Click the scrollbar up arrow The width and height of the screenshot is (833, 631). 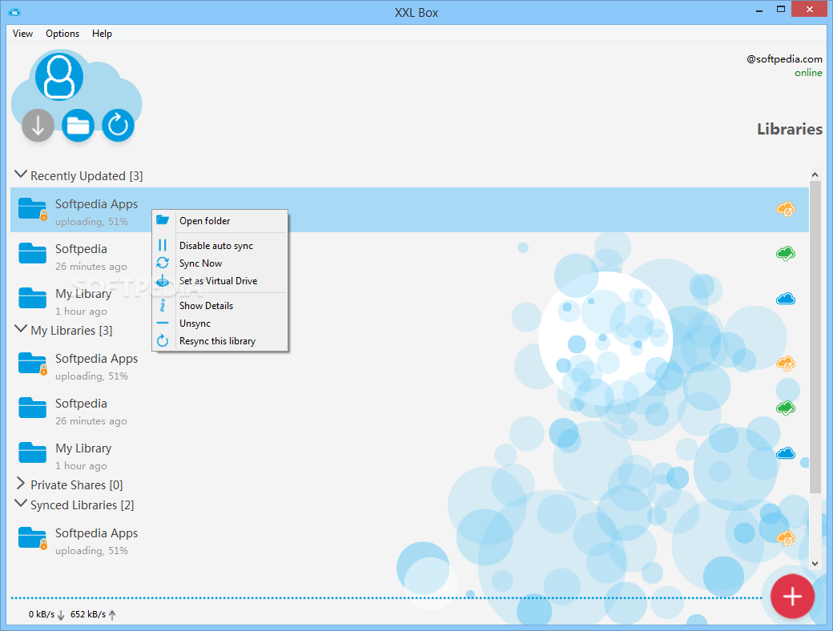[x=815, y=175]
